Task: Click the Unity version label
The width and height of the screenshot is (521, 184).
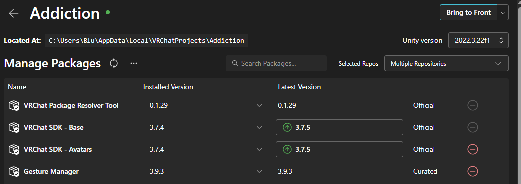Action: [x=422, y=40]
